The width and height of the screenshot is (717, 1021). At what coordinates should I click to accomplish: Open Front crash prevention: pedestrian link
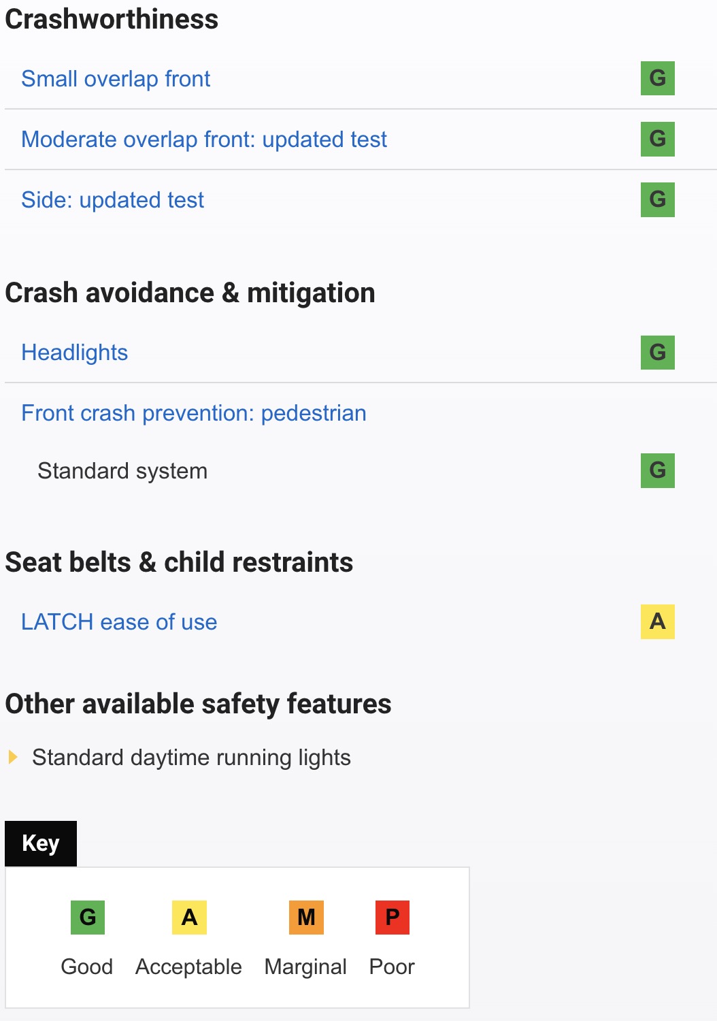tap(193, 413)
